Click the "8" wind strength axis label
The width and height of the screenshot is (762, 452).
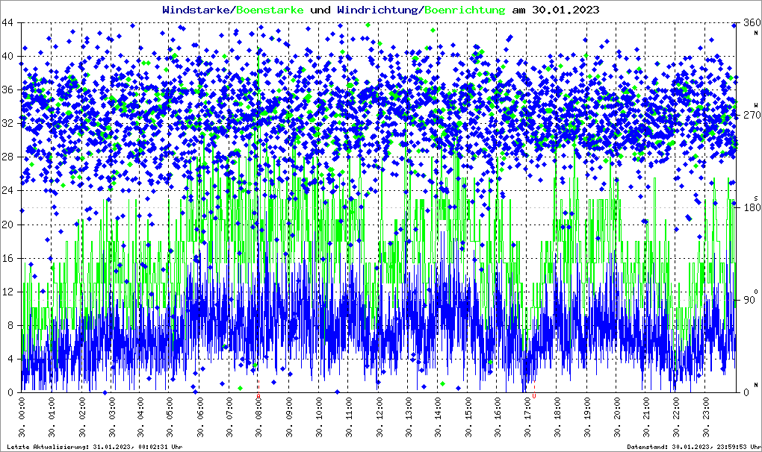coord(10,325)
